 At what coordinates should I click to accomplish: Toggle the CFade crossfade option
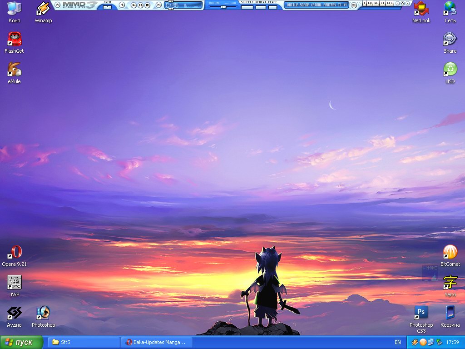click(272, 7)
